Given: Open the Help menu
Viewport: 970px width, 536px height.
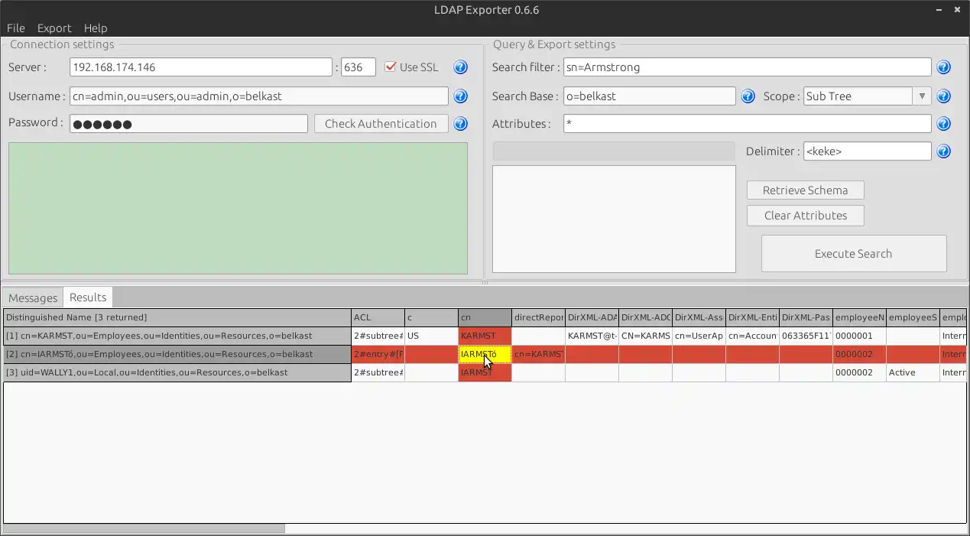Looking at the screenshot, I should click(96, 28).
